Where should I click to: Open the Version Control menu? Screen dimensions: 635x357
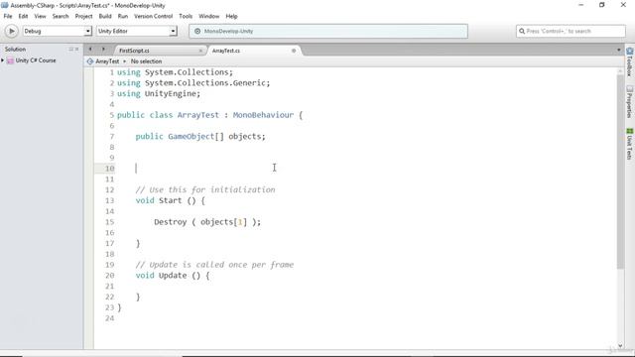point(153,16)
